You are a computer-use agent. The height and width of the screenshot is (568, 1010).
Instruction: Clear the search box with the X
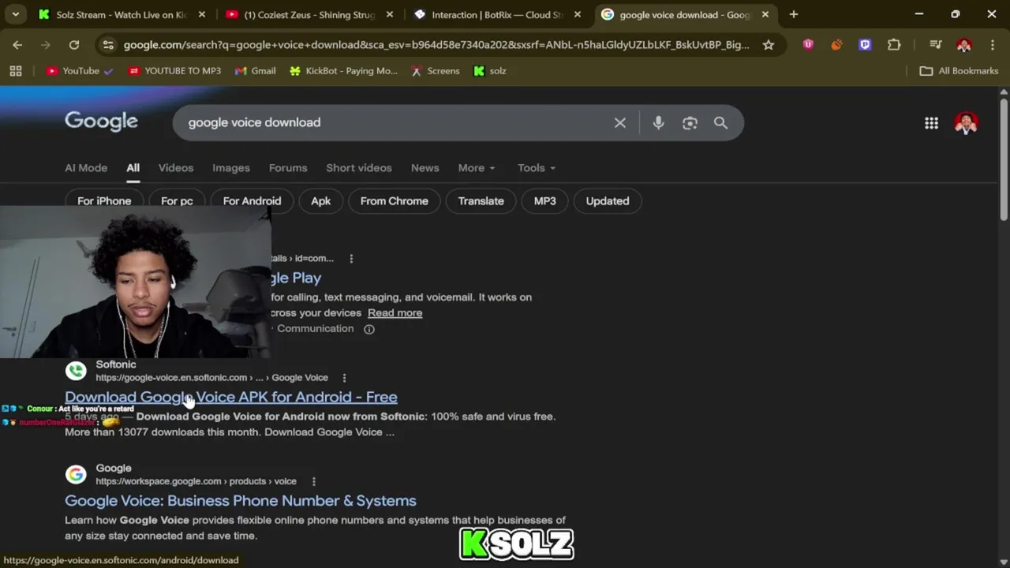pyautogui.click(x=620, y=122)
